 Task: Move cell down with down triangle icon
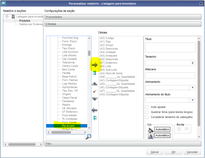pyautogui.click(x=95, y=99)
